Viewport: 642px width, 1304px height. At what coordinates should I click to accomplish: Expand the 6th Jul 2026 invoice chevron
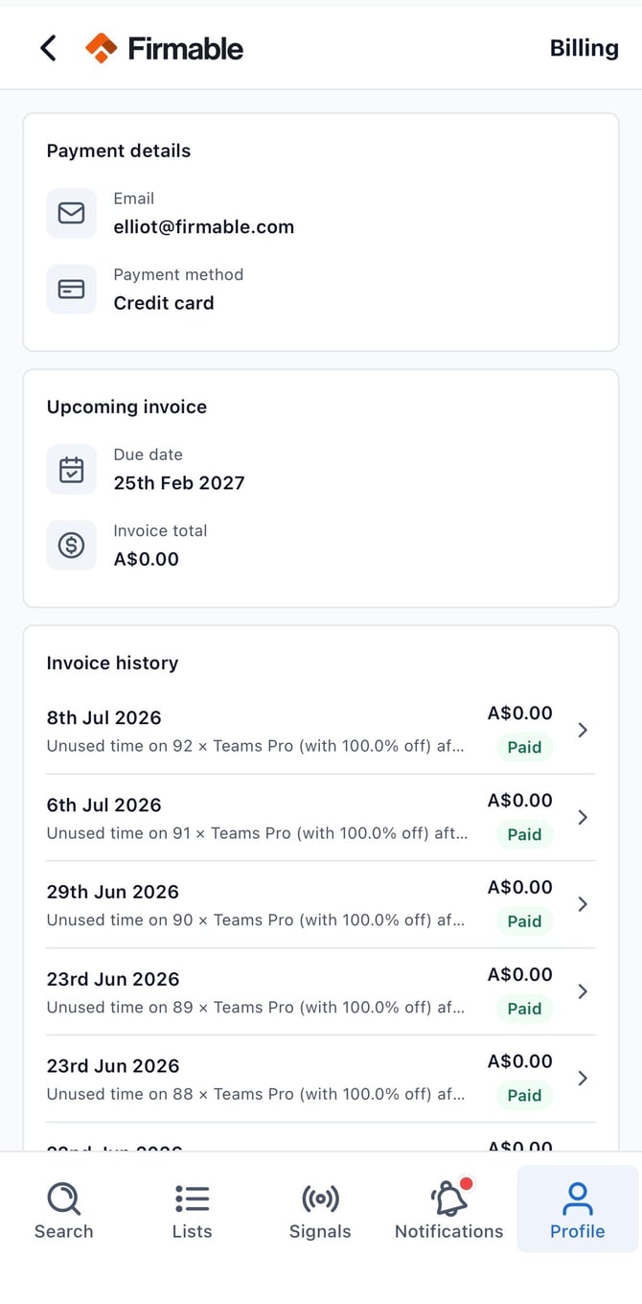(x=583, y=818)
